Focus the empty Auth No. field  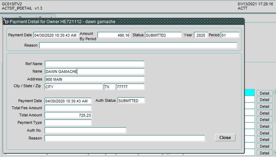(x=85, y=130)
